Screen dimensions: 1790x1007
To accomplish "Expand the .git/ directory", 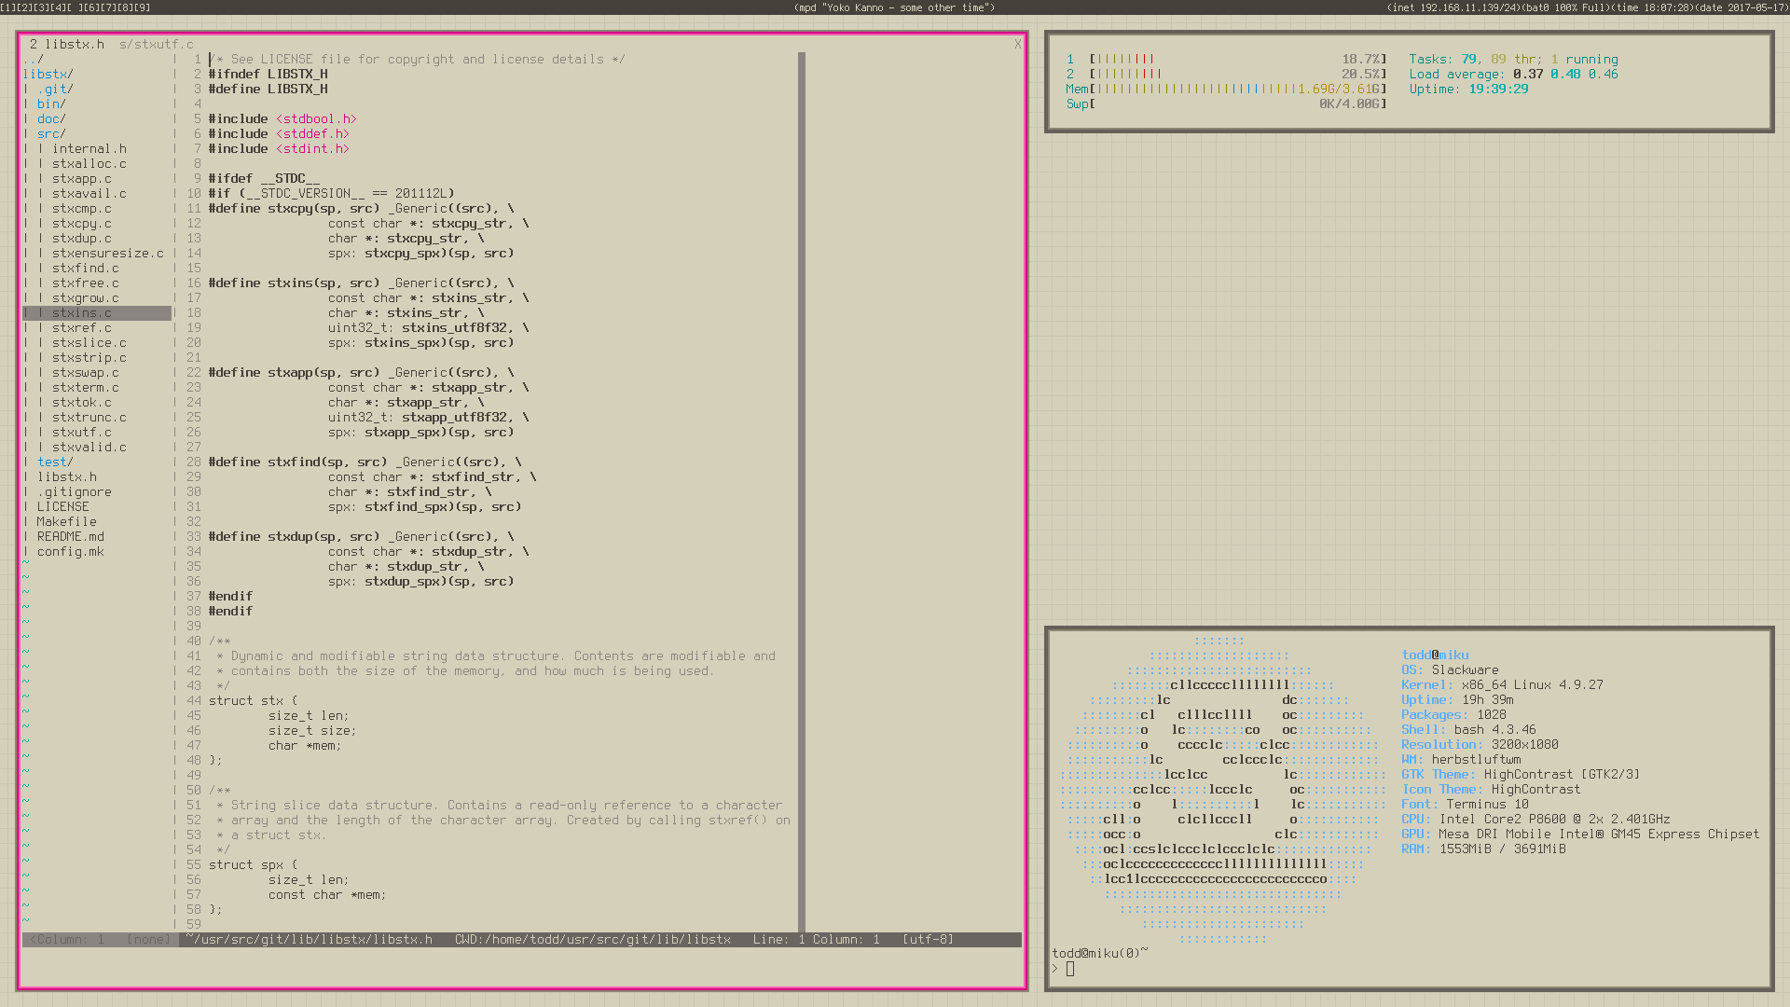I will pyautogui.click(x=55, y=90).
